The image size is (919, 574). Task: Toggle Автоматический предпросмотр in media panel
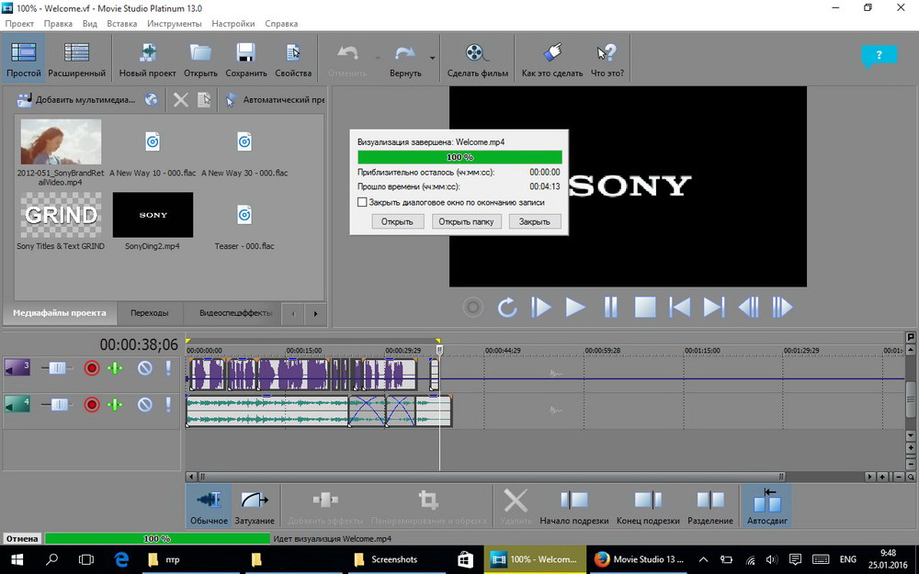tap(275, 99)
